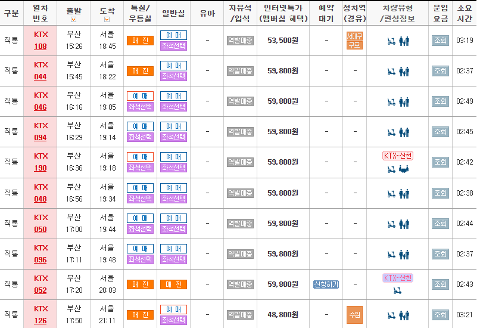The height and width of the screenshot is (328, 483).
Task: Choose 일반실 좌석선택 for KTX 126
Action: click(173, 320)
